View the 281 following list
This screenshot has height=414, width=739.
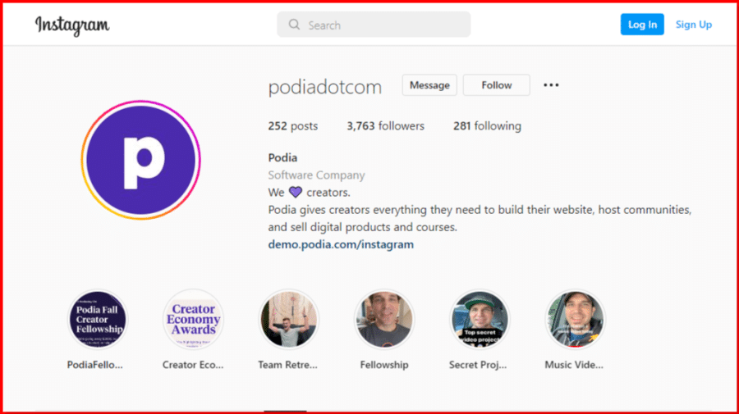point(487,126)
